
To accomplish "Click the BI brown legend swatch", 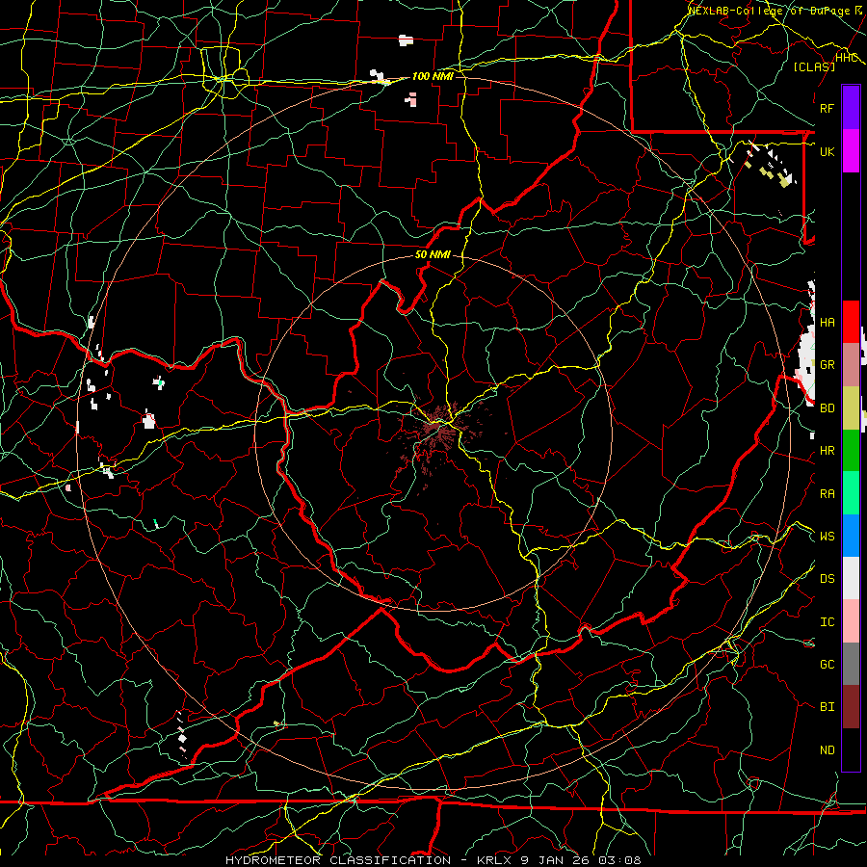I will click(851, 707).
